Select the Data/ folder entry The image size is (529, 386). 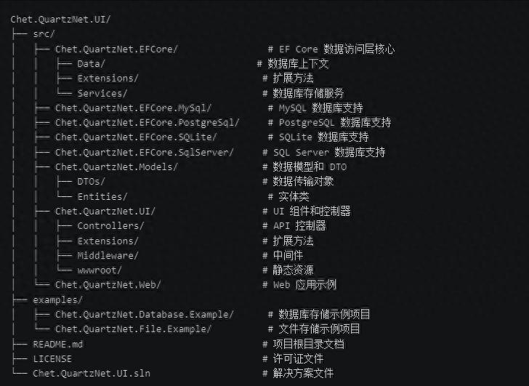pyautogui.click(x=91, y=64)
